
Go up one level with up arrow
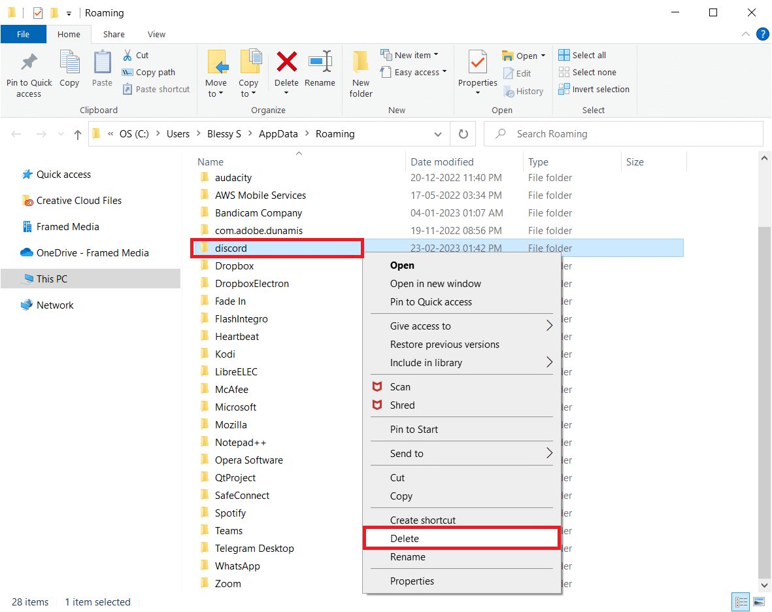pos(77,134)
